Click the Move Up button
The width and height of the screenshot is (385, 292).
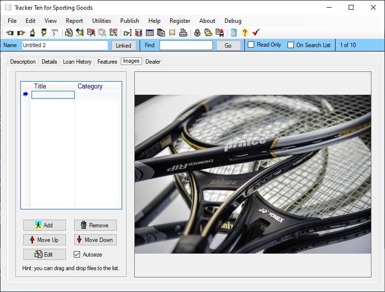click(x=45, y=240)
